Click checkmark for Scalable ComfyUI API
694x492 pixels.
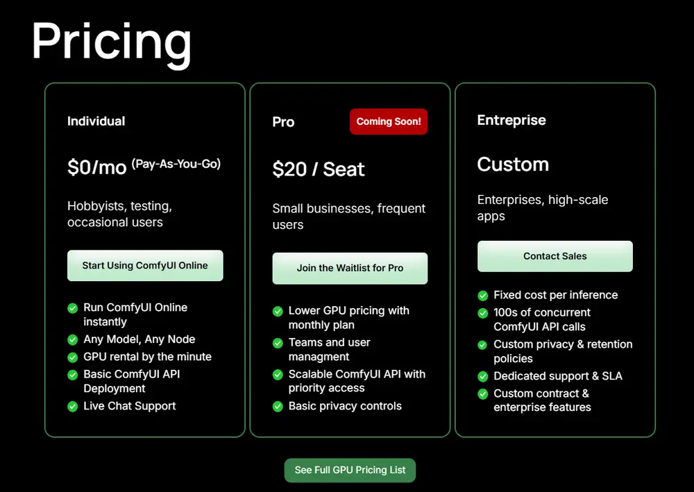tap(278, 375)
